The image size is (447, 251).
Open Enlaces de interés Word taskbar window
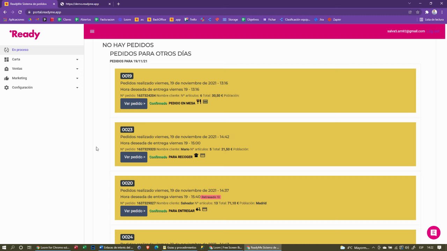click(116, 248)
